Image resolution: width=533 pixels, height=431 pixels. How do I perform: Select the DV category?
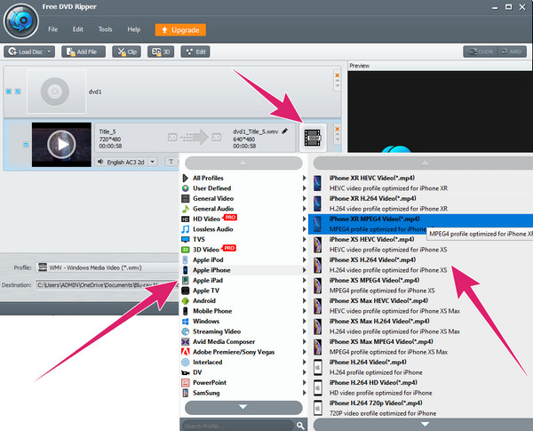[x=243, y=372]
